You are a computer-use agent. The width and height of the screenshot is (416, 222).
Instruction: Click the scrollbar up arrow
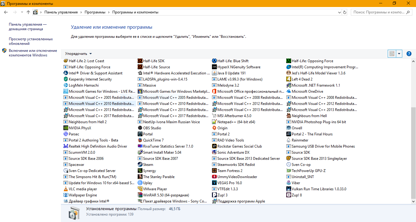point(413,61)
